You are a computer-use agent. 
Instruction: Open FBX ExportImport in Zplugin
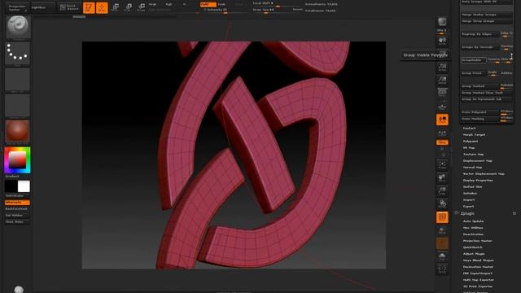478,273
